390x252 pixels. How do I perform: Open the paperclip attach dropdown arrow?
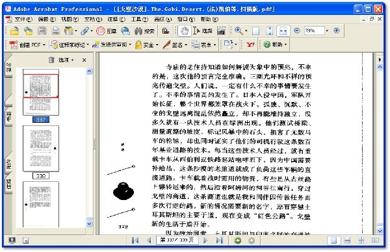(x=92, y=31)
